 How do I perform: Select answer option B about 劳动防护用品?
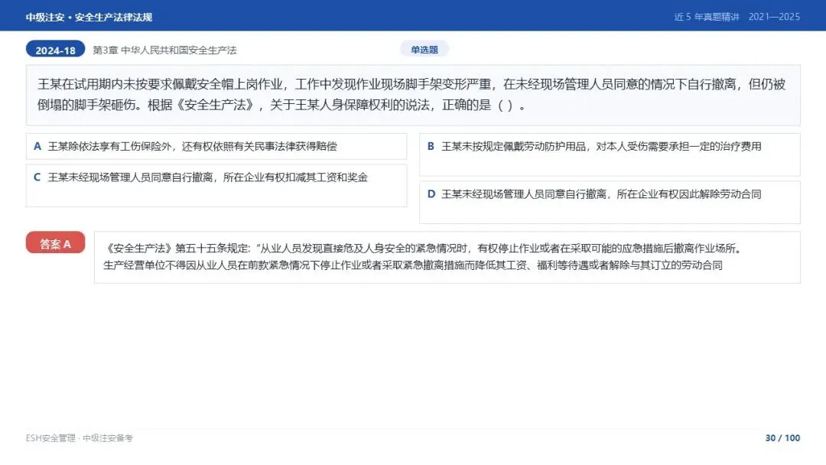pyautogui.click(x=610, y=154)
